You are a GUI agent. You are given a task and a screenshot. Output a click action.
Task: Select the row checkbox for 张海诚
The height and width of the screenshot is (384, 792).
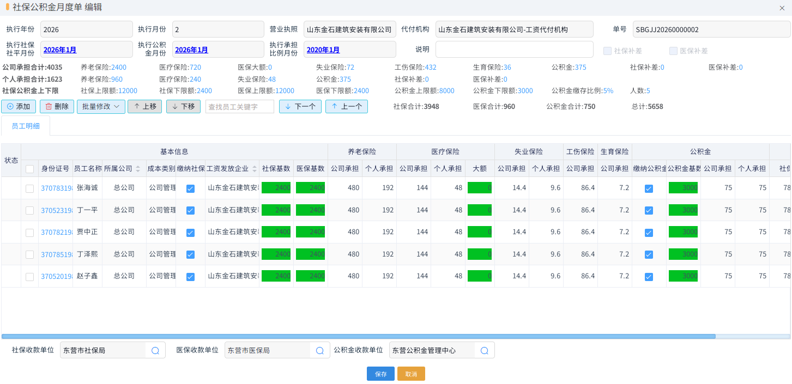30,188
